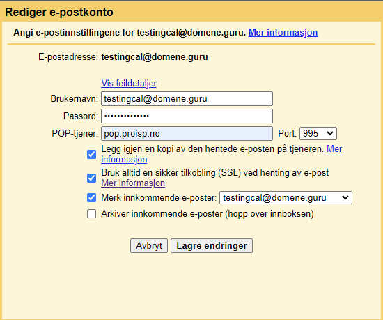Uncheck the Legg igjen en kopi checkbox

pos(92,154)
